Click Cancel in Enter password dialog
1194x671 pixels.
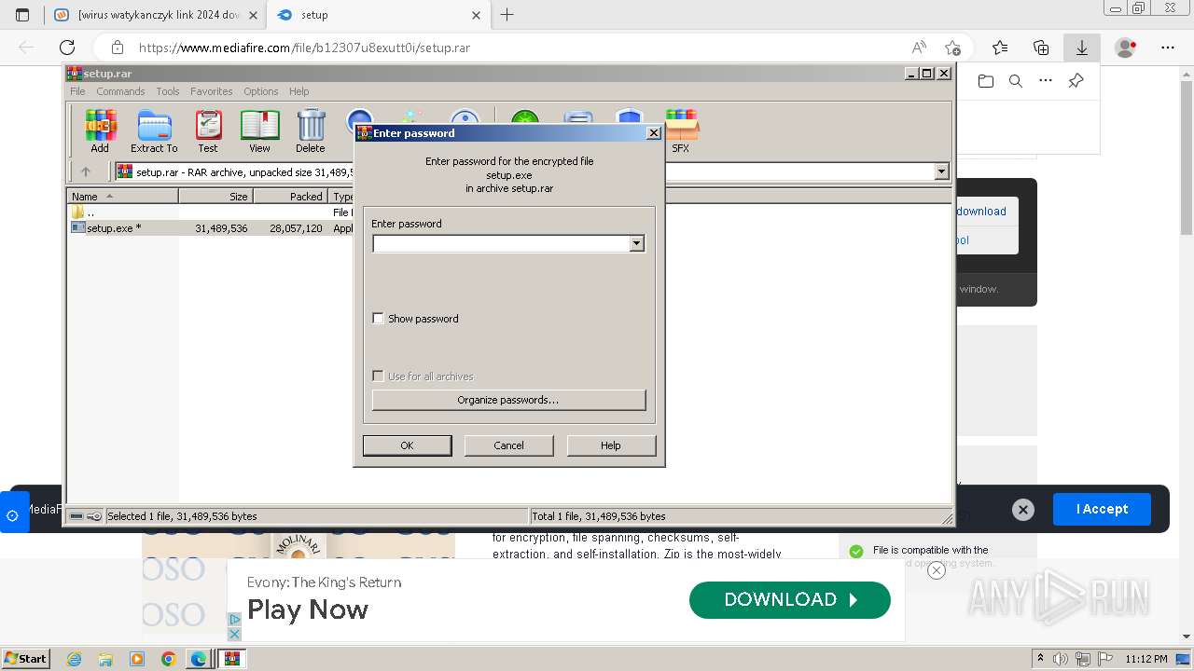[x=508, y=445]
